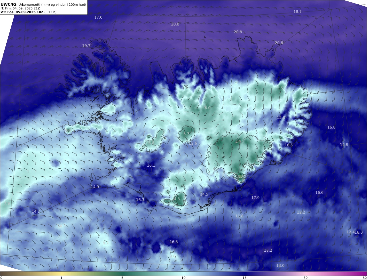The width and height of the screenshot is (367, 280).
Task: Click the 19.7 value near the Westfjords
Action: (86, 46)
